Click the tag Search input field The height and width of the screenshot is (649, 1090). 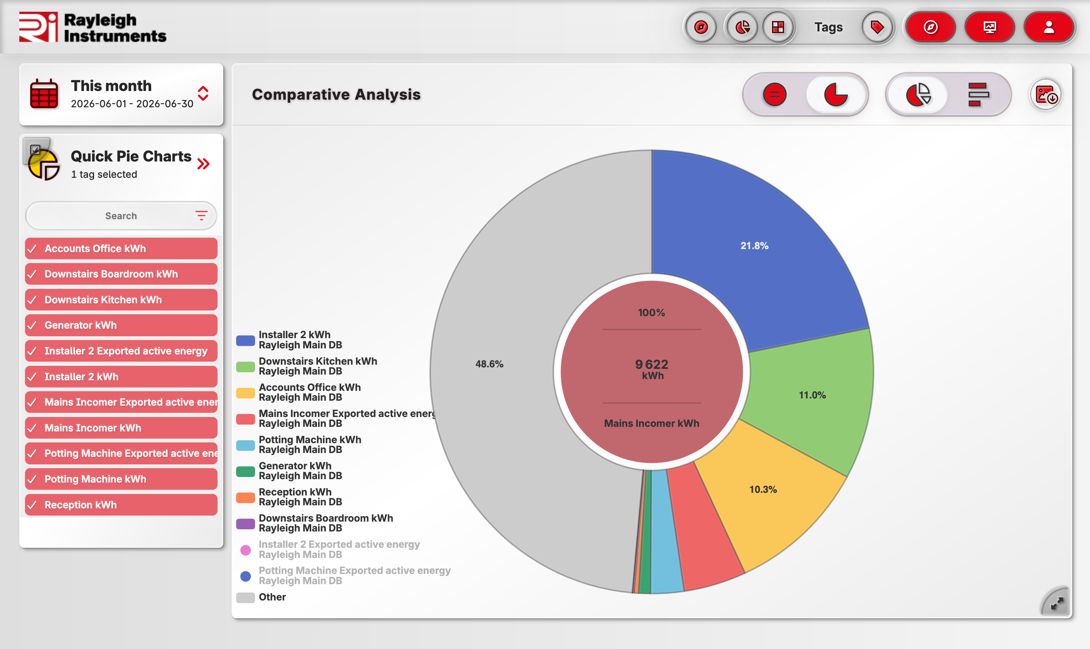pos(121,216)
